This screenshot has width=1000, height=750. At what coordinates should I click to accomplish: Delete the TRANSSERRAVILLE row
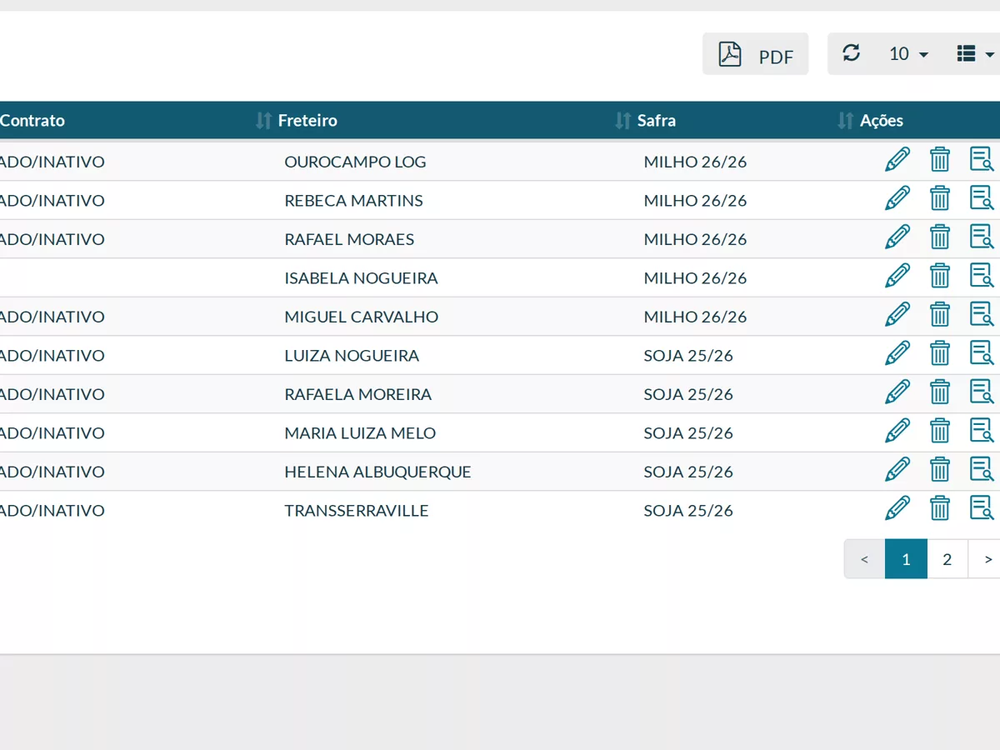point(940,508)
